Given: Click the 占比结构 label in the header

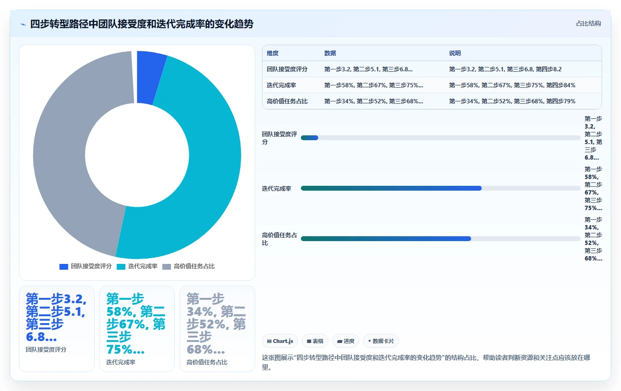Looking at the screenshot, I should pos(588,23).
